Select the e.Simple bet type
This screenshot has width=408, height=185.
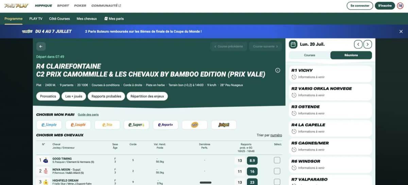point(49,125)
